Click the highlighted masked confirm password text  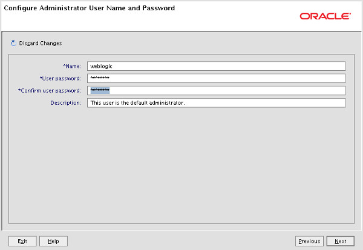(x=100, y=90)
